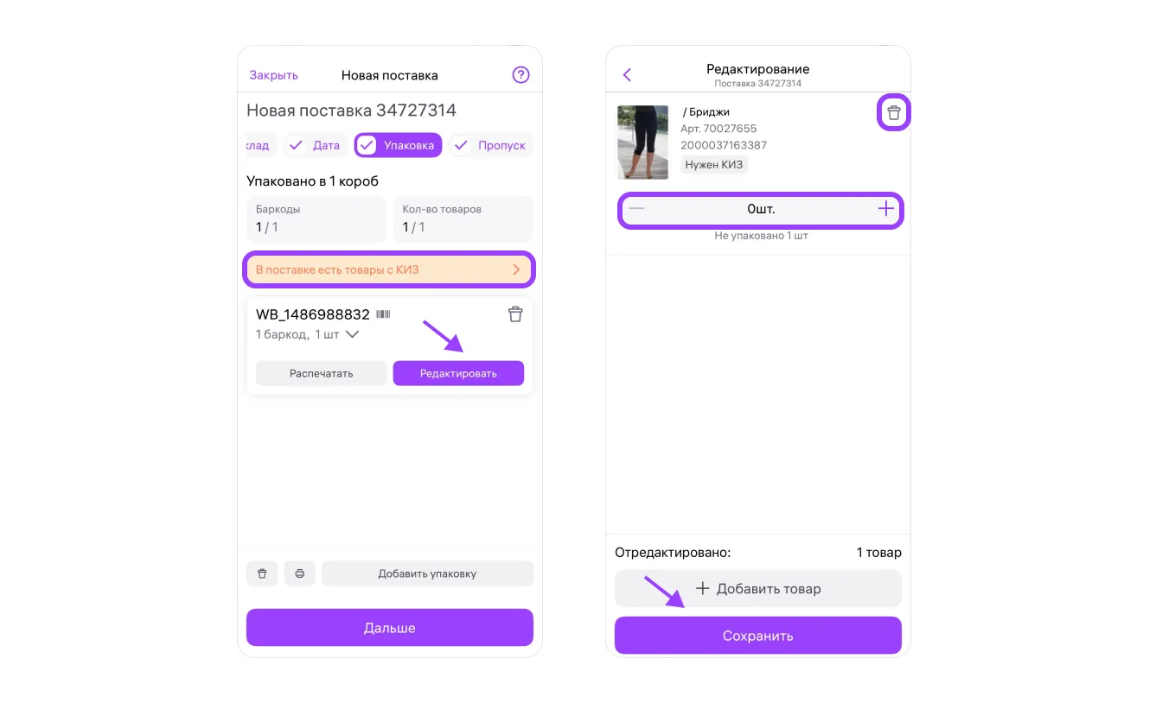Click the Распечатать button
1162x703 pixels.
[321, 373]
